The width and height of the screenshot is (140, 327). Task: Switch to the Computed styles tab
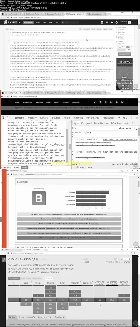click(86, 123)
